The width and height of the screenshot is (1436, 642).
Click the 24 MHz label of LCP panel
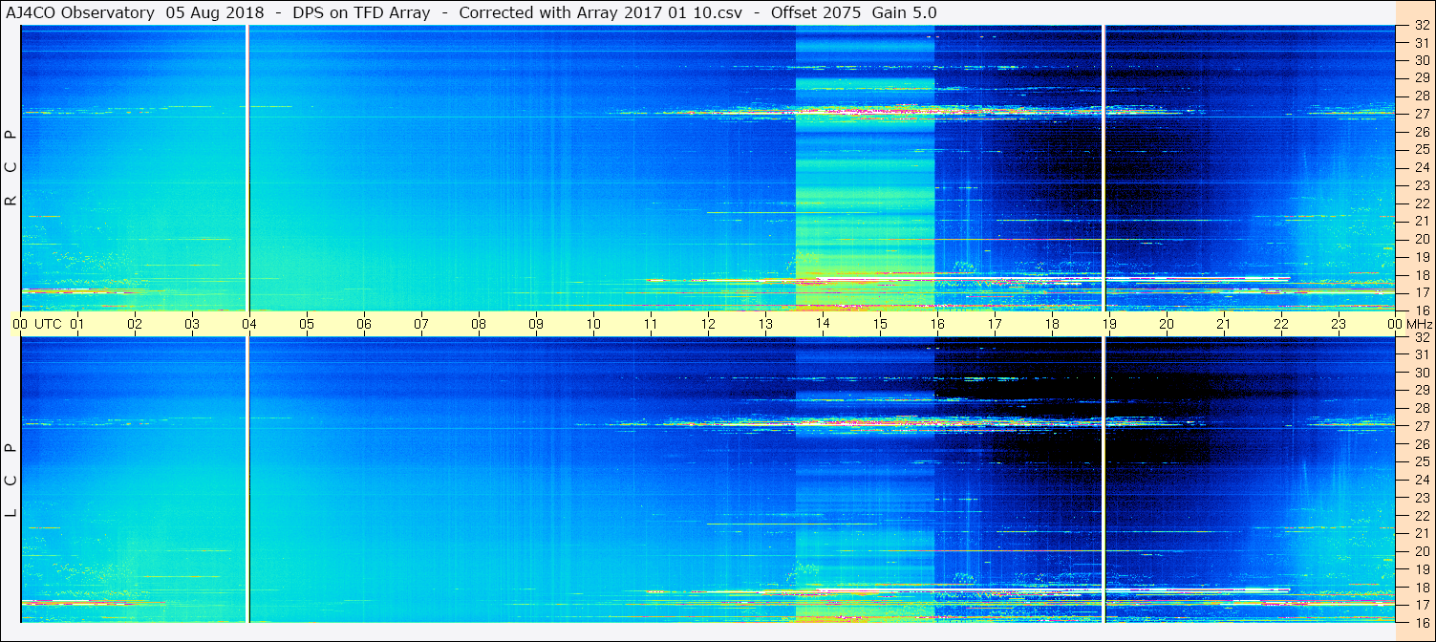tap(1422, 480)
